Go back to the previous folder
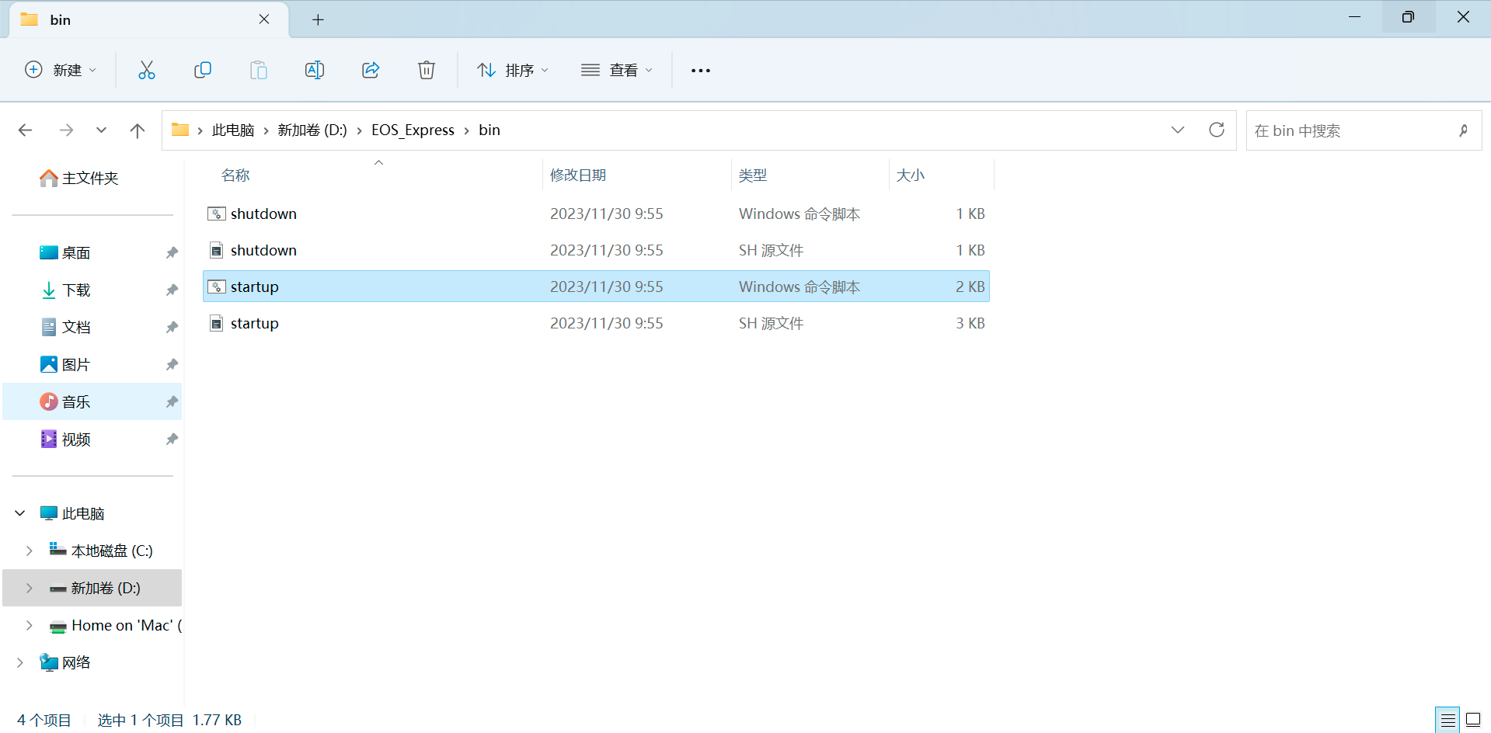The width and height of the screenshot is (1491, 733). tap(26, 130)
